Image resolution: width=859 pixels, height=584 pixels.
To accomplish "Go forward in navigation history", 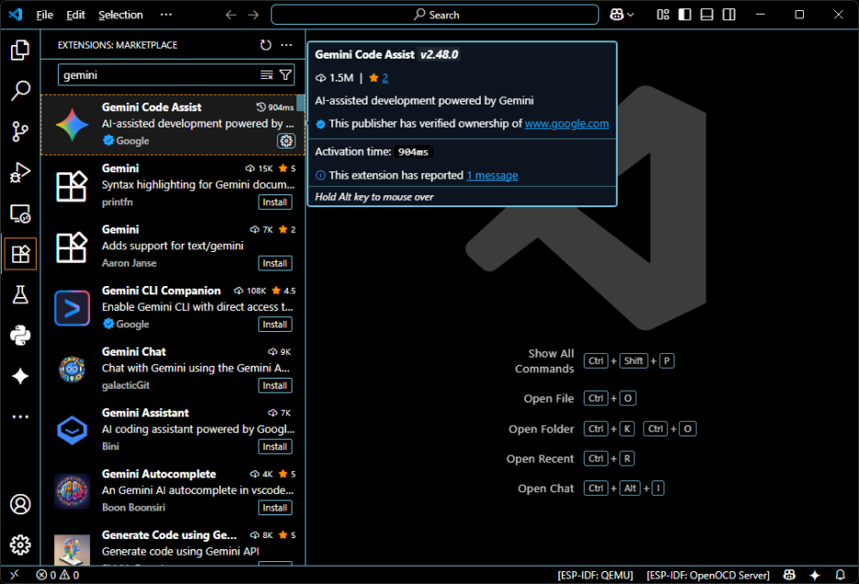I will click(253, 15).
